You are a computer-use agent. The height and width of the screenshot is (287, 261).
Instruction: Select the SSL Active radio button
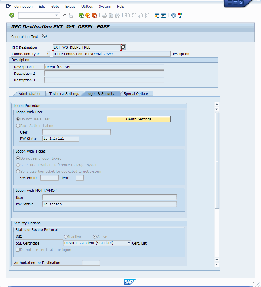point(95,237)
